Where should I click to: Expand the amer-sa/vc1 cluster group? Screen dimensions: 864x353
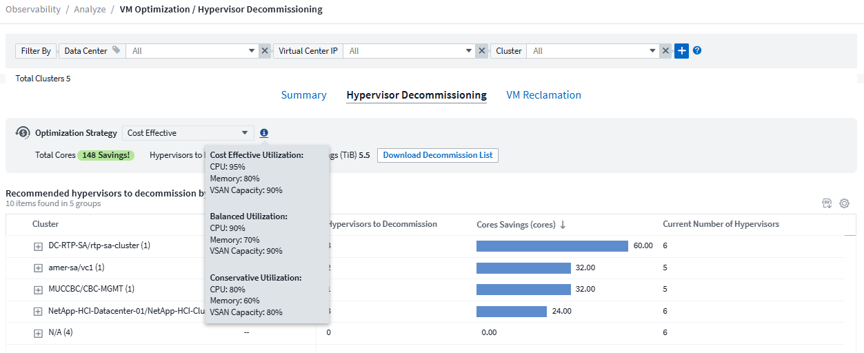click(x=39, y=268)
